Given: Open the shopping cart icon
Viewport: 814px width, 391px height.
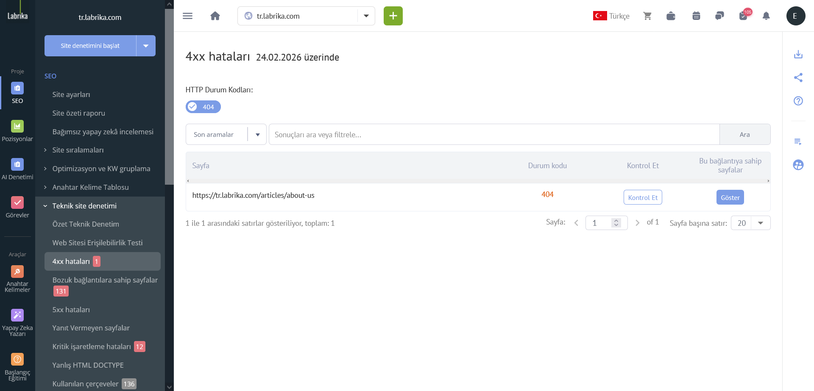Looking at the screenshot, I should coord(647,16).
